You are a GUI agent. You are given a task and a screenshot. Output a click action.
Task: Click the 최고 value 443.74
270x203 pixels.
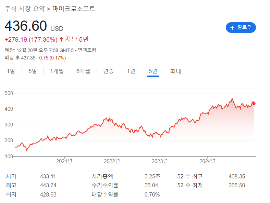48,185
